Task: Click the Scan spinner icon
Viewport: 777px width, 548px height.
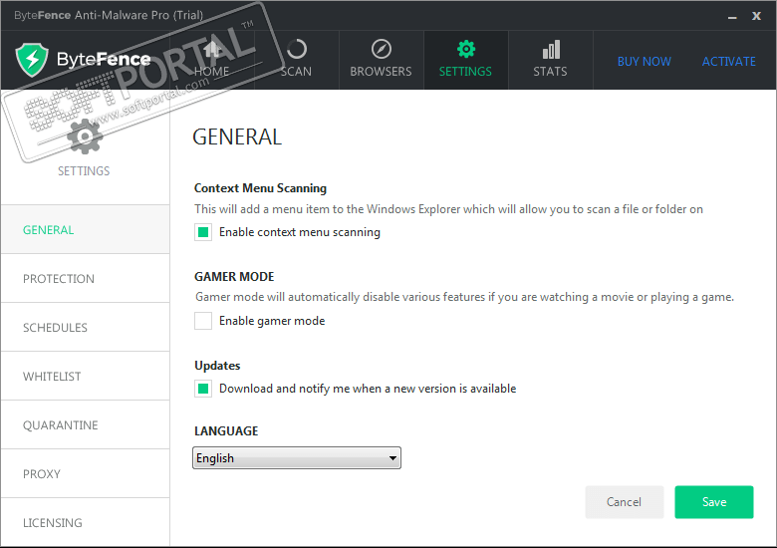Action: (296, 50)
